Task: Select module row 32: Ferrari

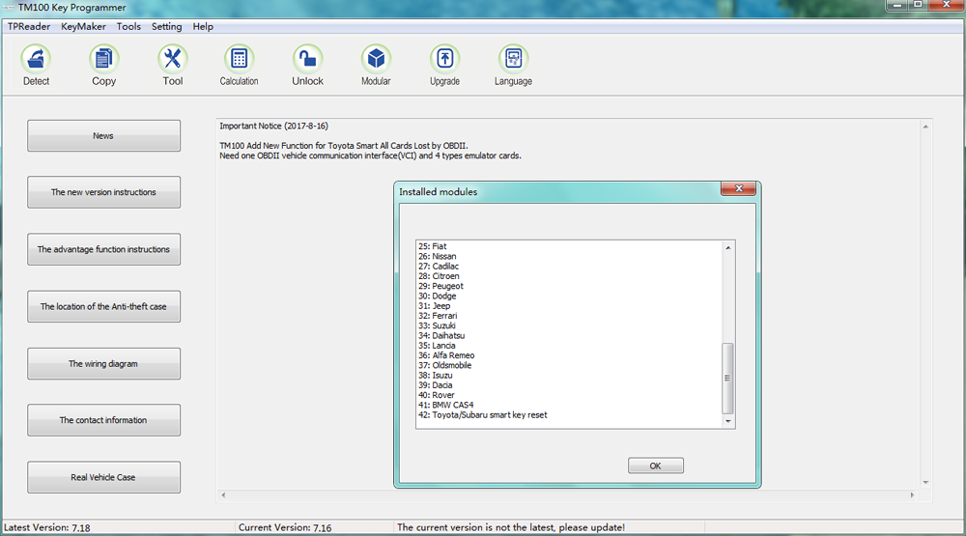Action: coord(438,316)
